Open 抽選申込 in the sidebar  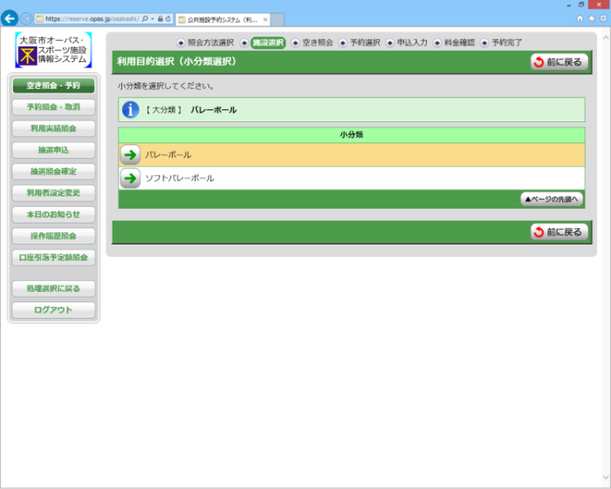click(53, 149)
